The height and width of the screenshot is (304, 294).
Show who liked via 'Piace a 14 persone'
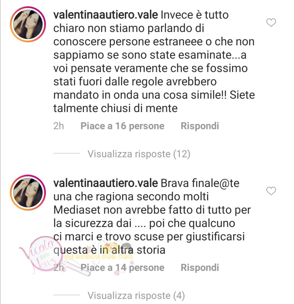pyautogui.click(x=122, y=267)
